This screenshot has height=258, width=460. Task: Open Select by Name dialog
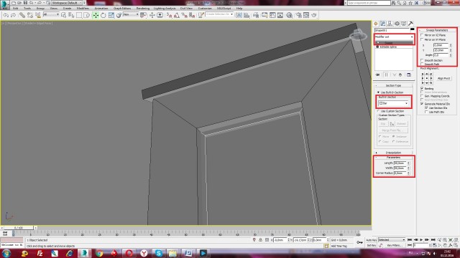(x=71, y=15)
